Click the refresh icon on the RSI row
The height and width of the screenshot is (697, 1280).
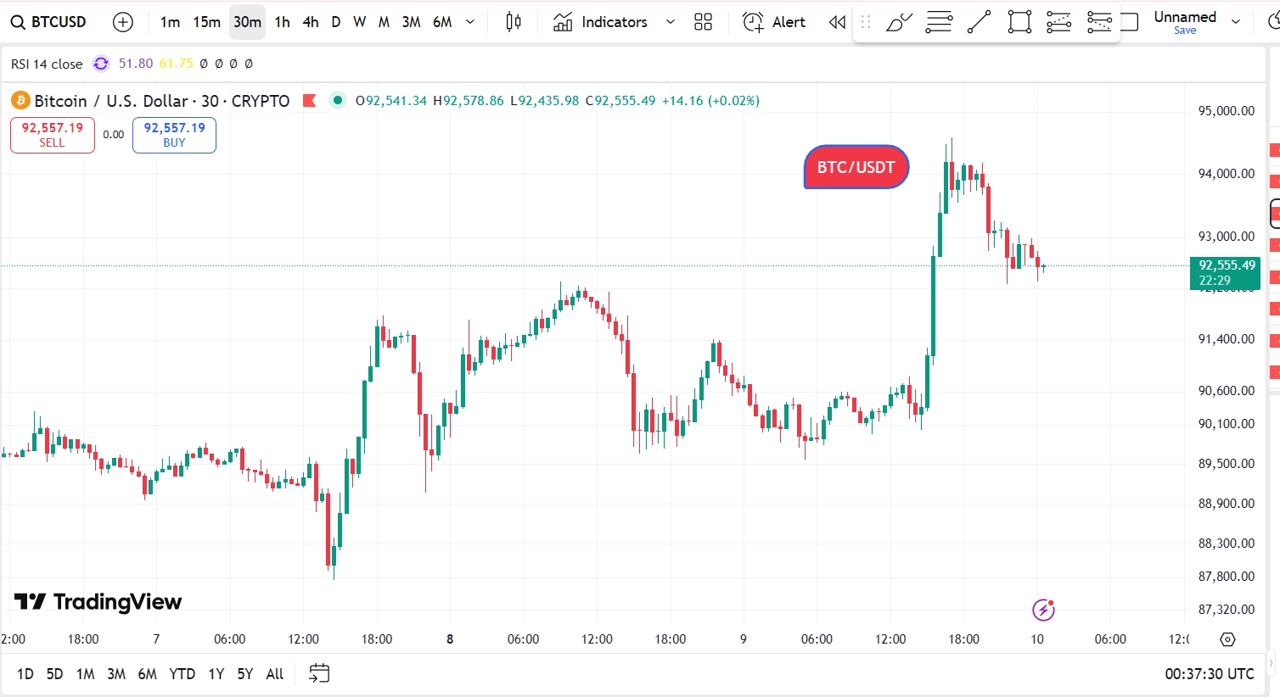[100, 63]
